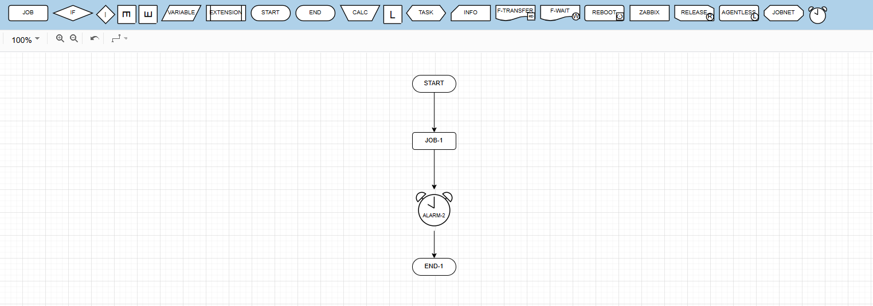Choose the RELEASE shape

694,13
